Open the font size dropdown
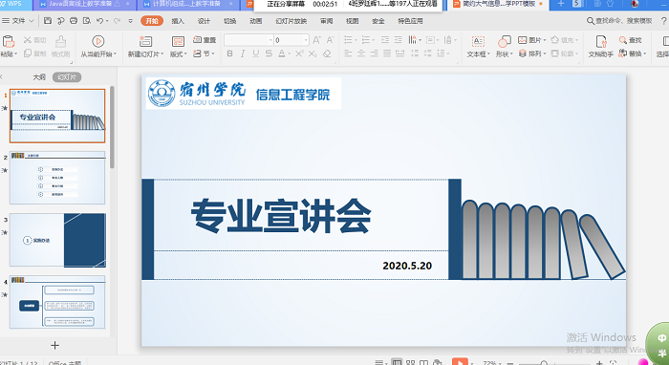The image size is (669, 365). (306, 40)
